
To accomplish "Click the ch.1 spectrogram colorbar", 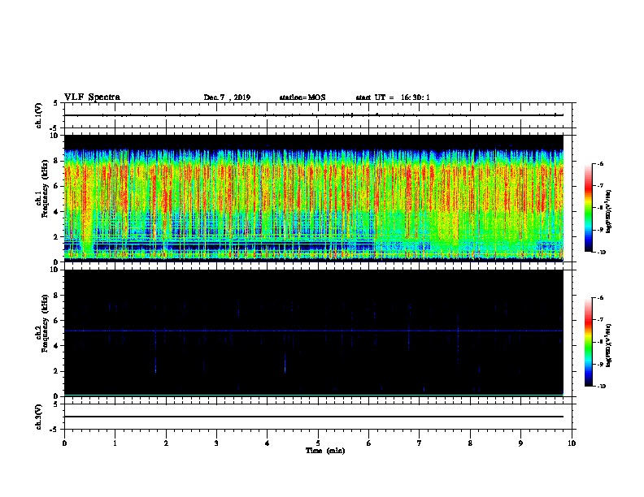I will (x=588, y=208).
